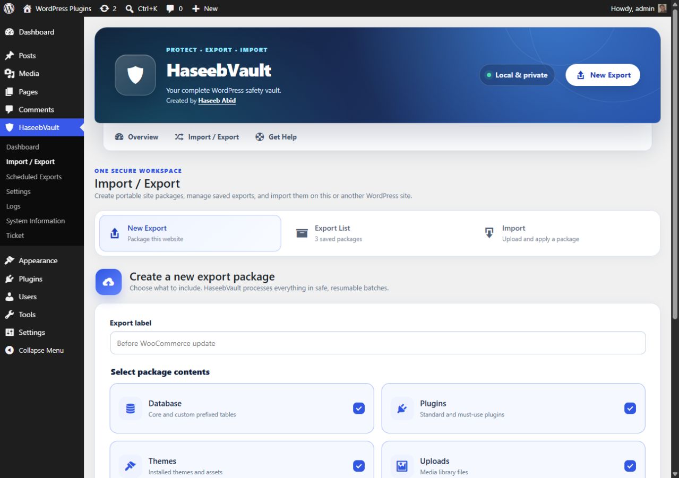This screenshot has height=478, width=679.
Task: Uncheck the Plugins package checkbox
Action: [630, 408]
